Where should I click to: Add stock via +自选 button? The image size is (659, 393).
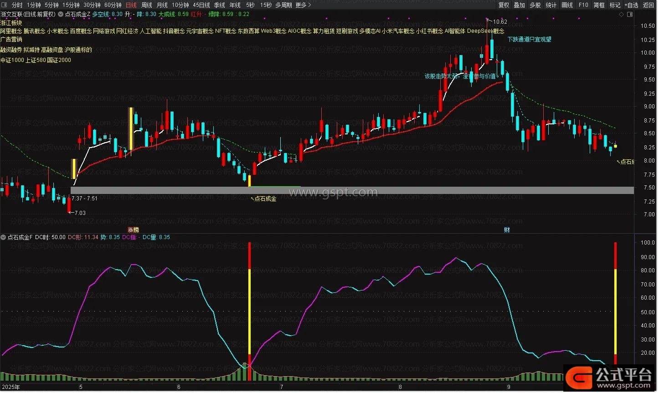(x=631, y=5)
